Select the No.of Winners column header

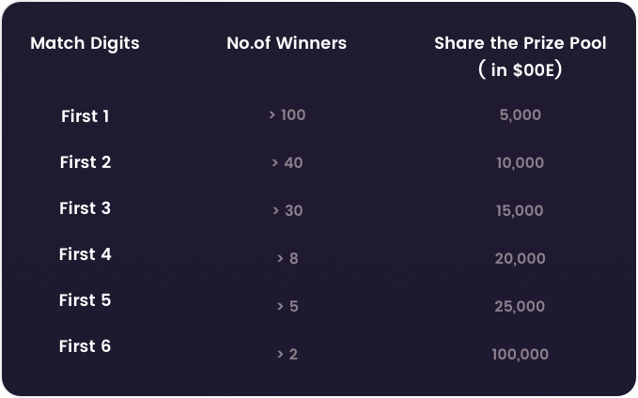click(287, 43)
